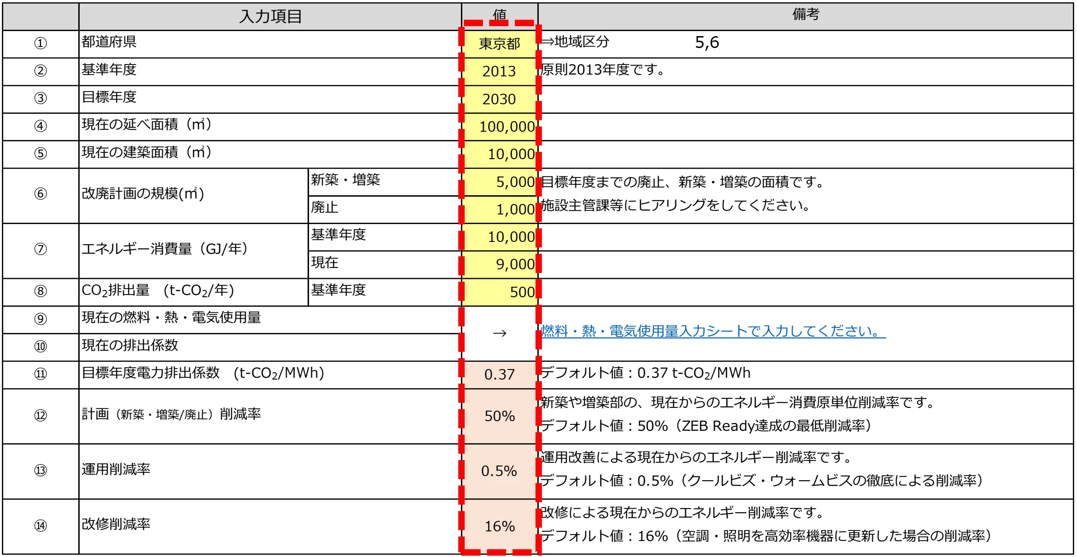This screenshot has width=1077, height=557.
Task: Click the 新築・増築 sub-label
Action: (345, 180)
